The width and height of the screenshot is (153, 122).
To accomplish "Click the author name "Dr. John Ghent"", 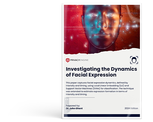I will pyautogui.click(x=74, y=108).
